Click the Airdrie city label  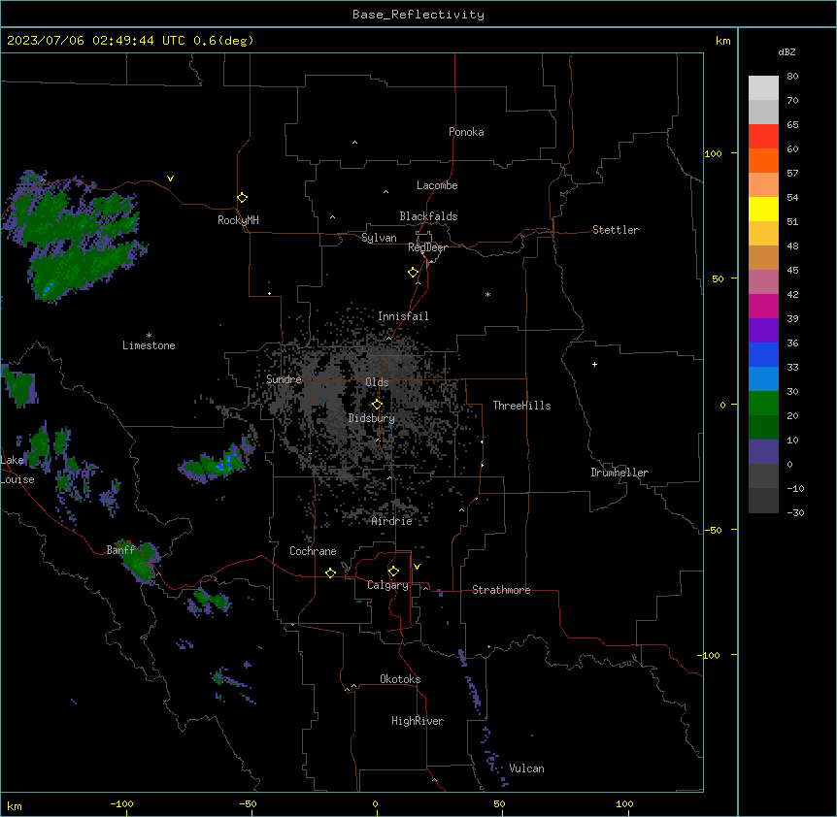[x=392, y=521]
